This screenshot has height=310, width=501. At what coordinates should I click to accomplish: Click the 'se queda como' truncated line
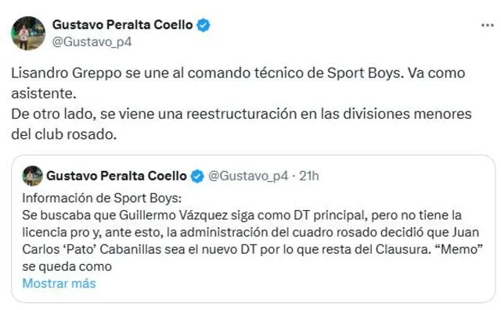pyautogui.click(x=67, y=267)
